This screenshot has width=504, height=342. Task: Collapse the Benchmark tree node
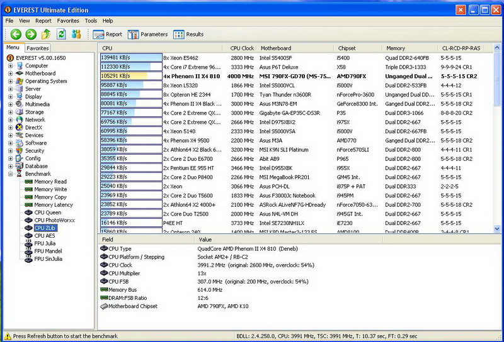[10, 174]
